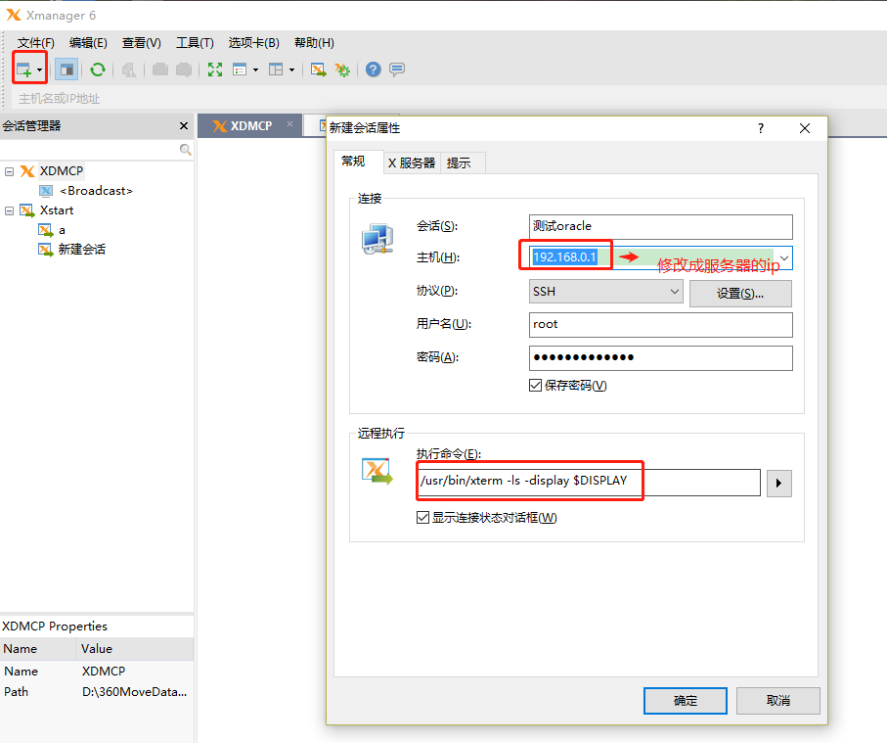Open the 文件(F) menu
The width and height of the screenshot is (887, 743).
tap(35, 43)
